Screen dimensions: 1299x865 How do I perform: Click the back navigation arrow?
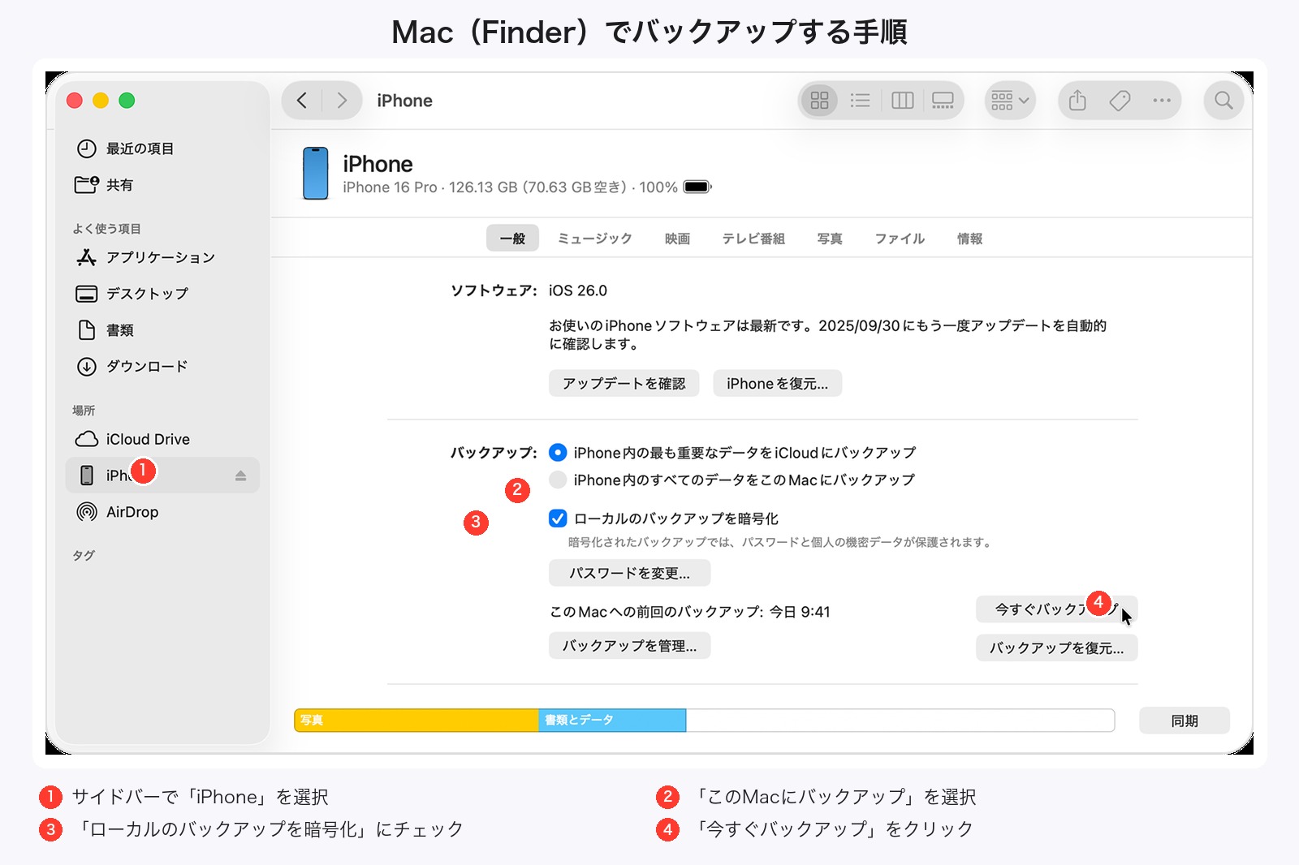click(x=301, y=100)
